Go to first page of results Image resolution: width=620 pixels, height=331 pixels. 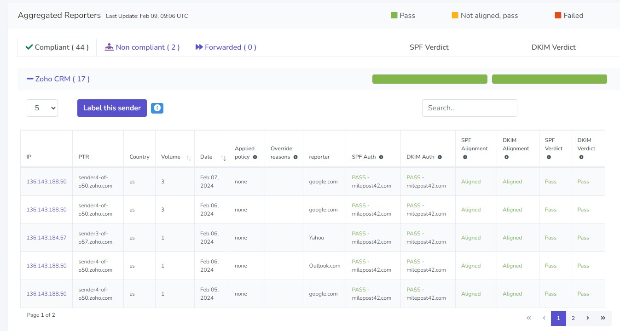529,318
